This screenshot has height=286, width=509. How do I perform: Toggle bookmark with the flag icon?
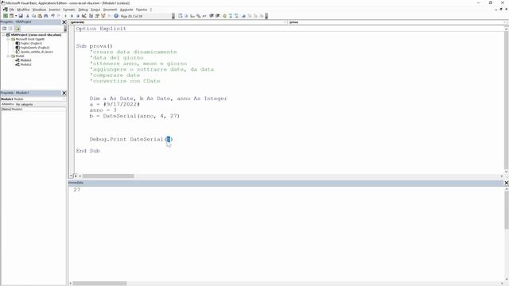[243, 16]
